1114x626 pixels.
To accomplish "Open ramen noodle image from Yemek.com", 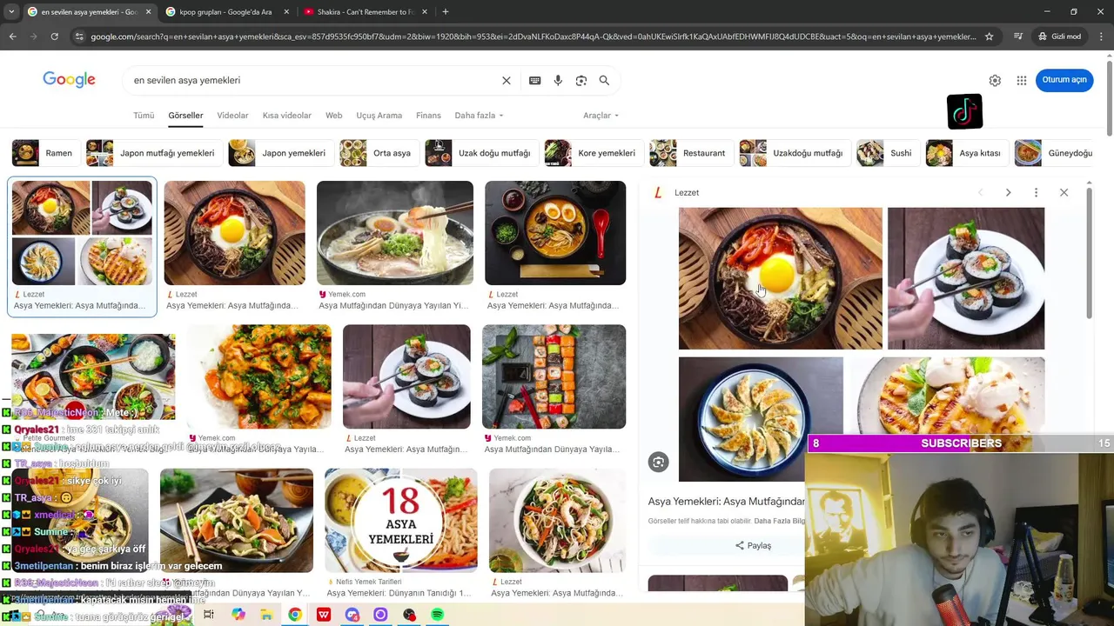I will pyautogui.click(x=395, y=233).
